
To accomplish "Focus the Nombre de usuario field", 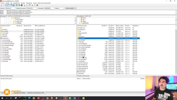I will click(x=32, y=8).
